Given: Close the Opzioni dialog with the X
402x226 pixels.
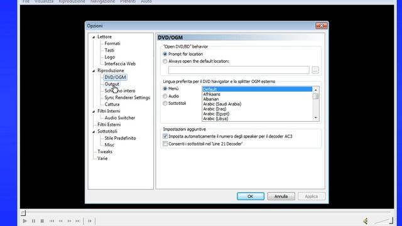Looking at the screenshot, I should point(321,25).
